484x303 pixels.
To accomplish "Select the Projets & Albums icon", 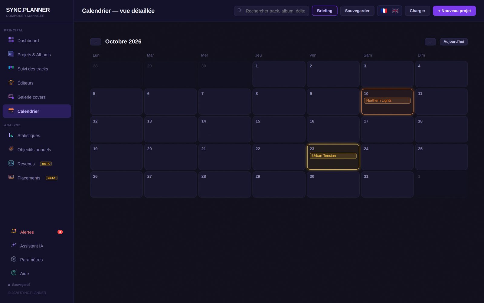I will [x=11, y=54].
